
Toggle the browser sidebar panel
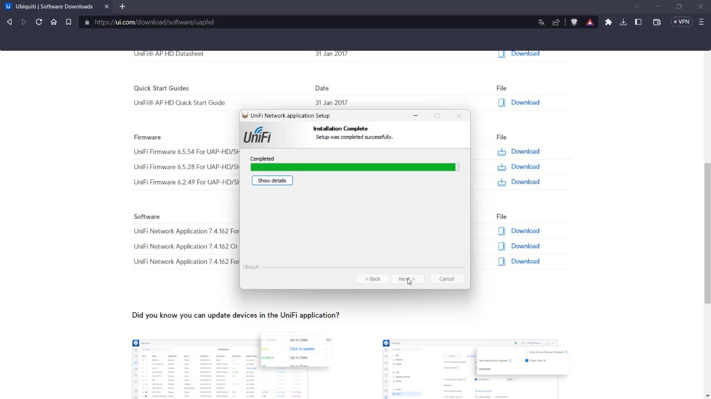coord(638,22)
